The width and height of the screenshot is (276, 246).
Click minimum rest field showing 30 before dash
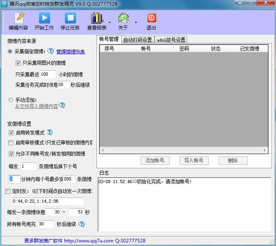tap(53, 212)
